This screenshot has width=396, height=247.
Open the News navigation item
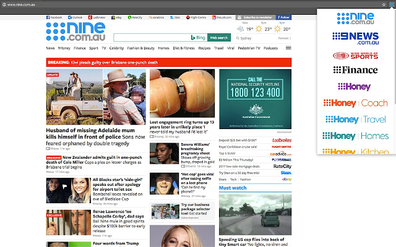pyautogui.click(x=50, y=48)
